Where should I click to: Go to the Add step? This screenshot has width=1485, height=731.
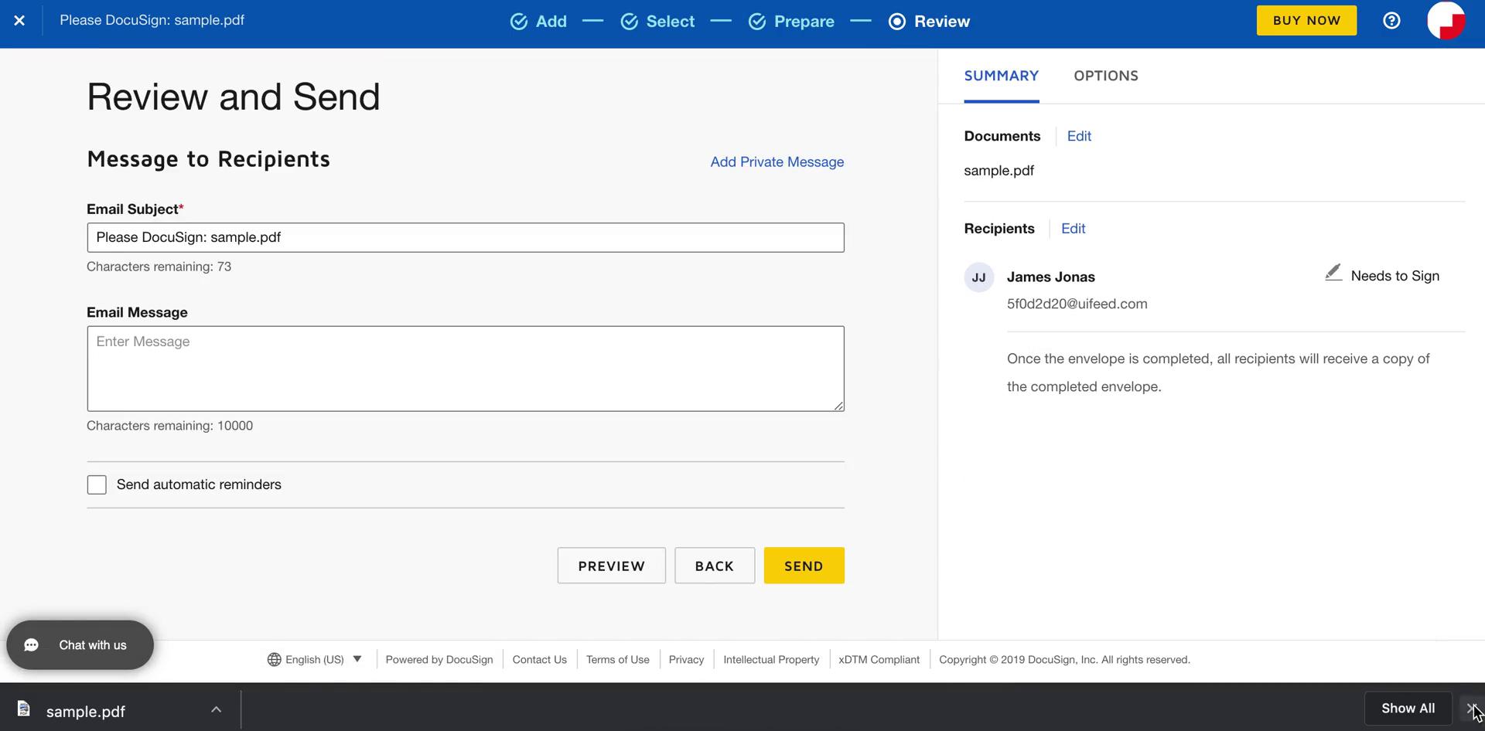pos(539,22)
